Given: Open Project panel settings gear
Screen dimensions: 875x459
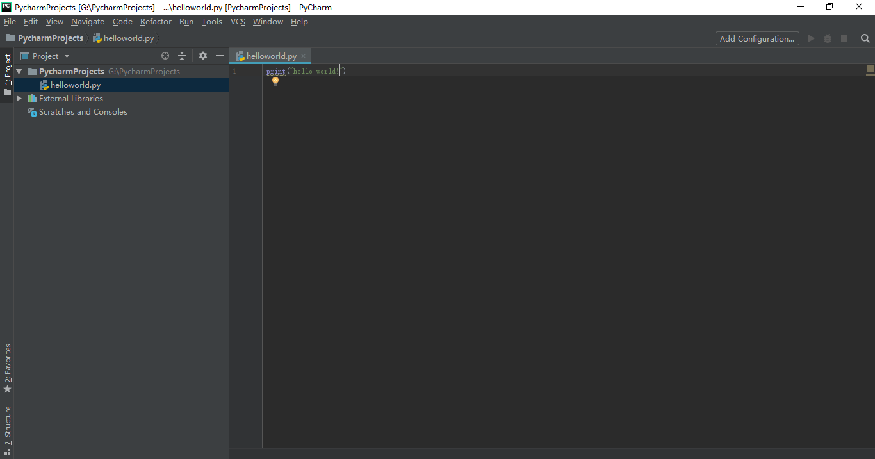Looking at the screenshot, I should (203, 56).
